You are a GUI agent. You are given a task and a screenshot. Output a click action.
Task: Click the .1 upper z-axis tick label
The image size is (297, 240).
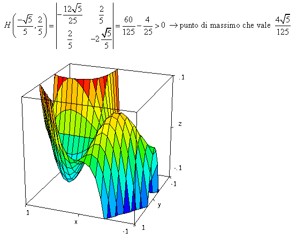point(181,77)
